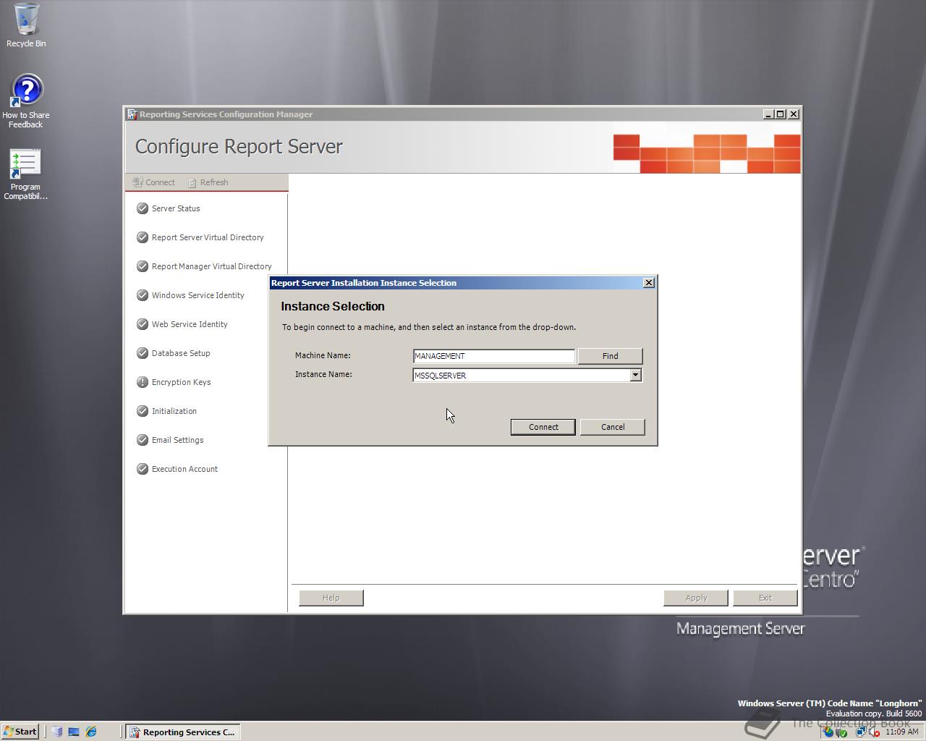The height and width of the screenshot is (741, 926).
Task: Click the power plug tray icon
Action: [x=841, y=732]
